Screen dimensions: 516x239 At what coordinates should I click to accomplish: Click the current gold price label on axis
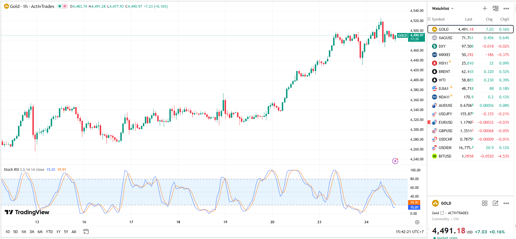(416, 37)
